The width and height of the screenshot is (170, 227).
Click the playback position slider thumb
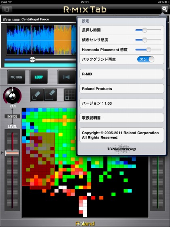(x=32, y=60)
